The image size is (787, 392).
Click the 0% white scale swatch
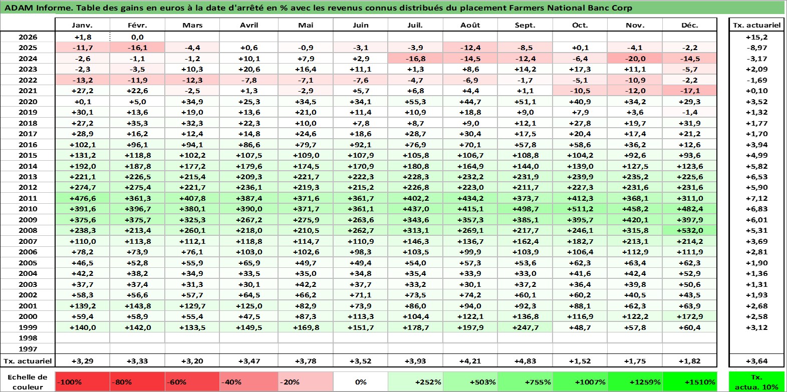(361, 381)
